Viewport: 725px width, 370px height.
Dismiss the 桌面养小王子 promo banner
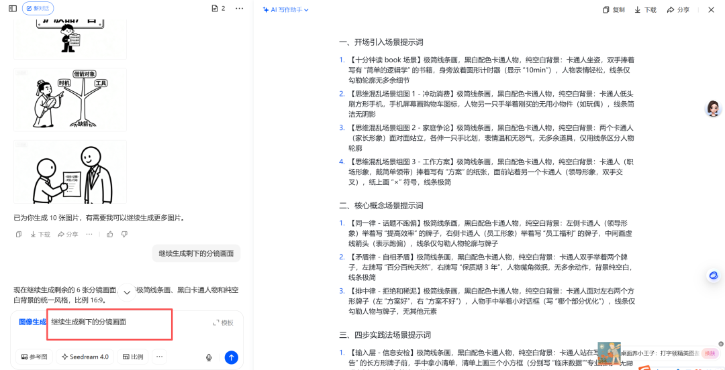[x=721, y=344]
